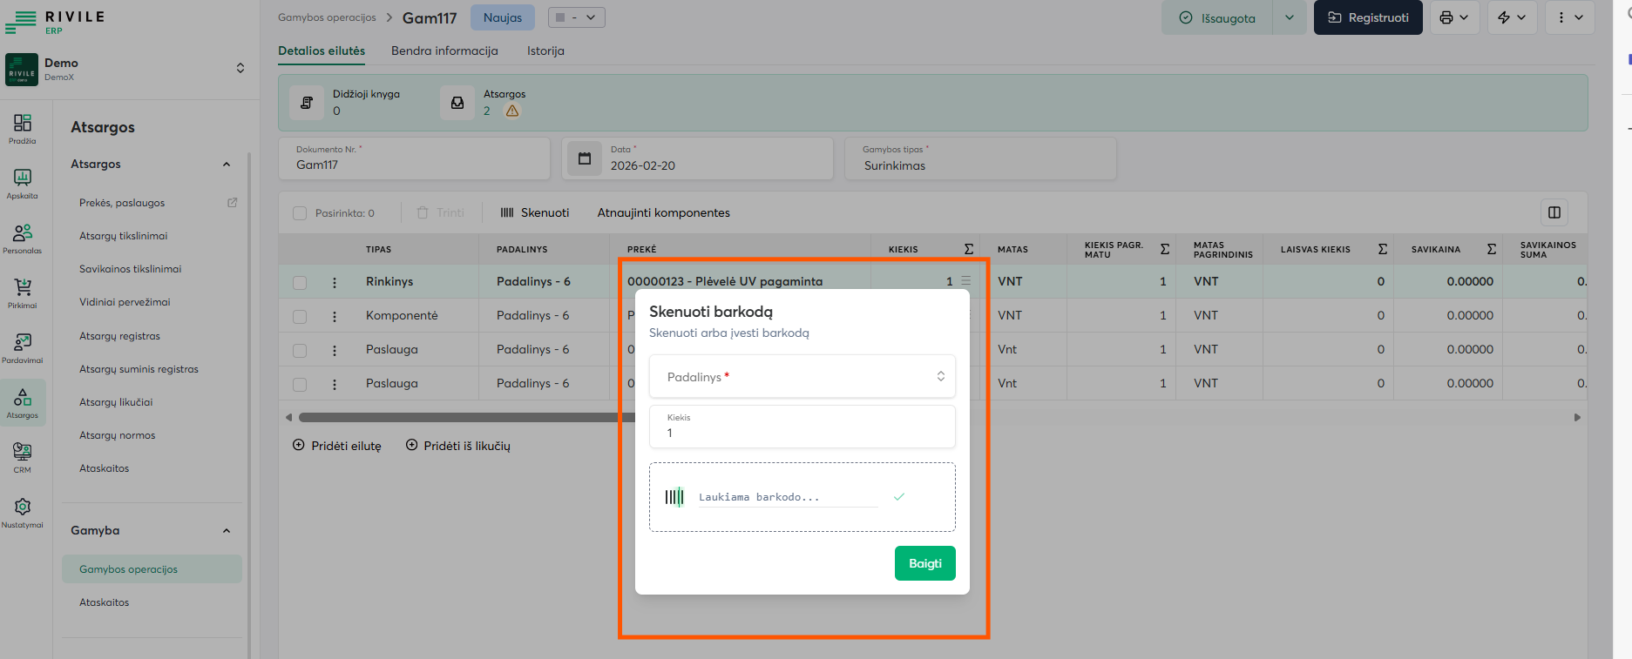This screenshot has width=1632, height=659.
Task: Open the print icon dropdown
Action: [1454, 17]
